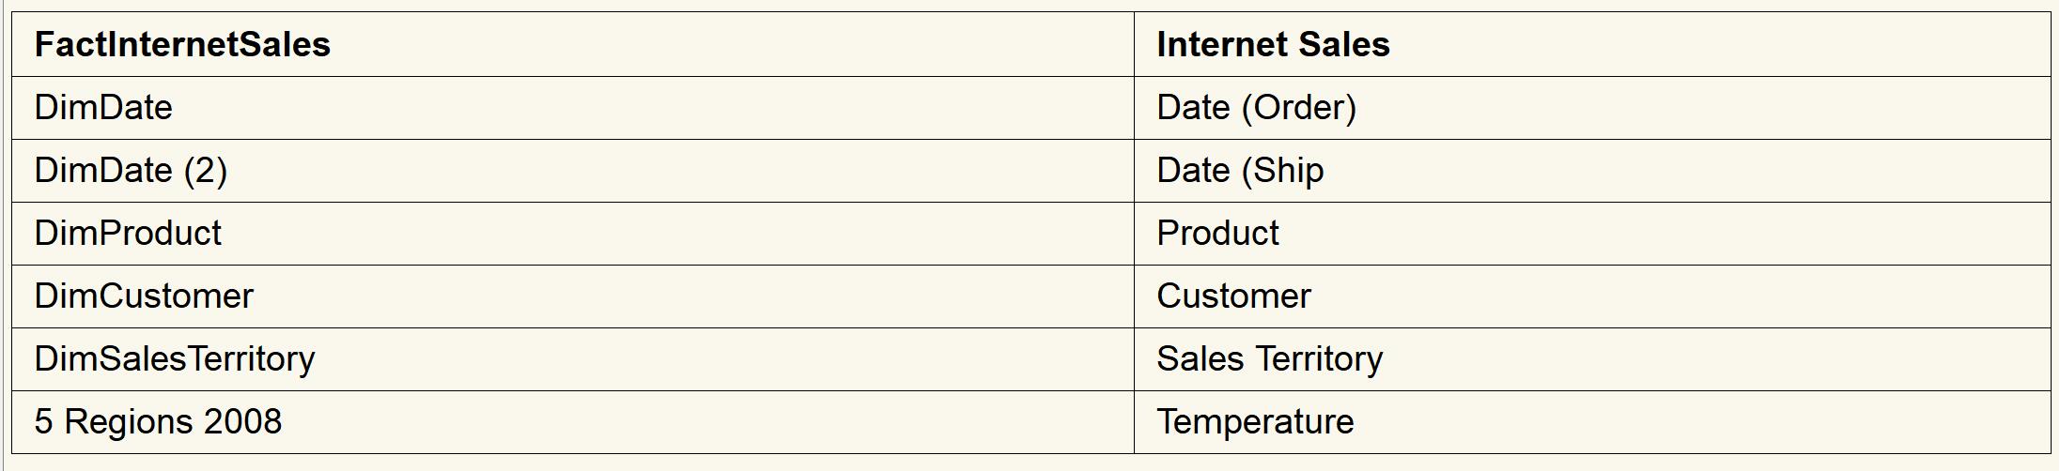Click the Sales Territory cell
Screen dimensions: 2060x471
(x=1269, y=359)
